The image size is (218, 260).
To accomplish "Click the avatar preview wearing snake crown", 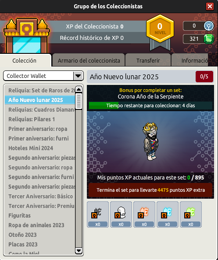I will tap(150, 141).
